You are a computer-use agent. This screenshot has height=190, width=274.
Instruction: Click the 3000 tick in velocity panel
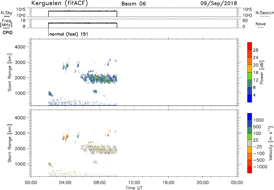(x=20, y=133)
